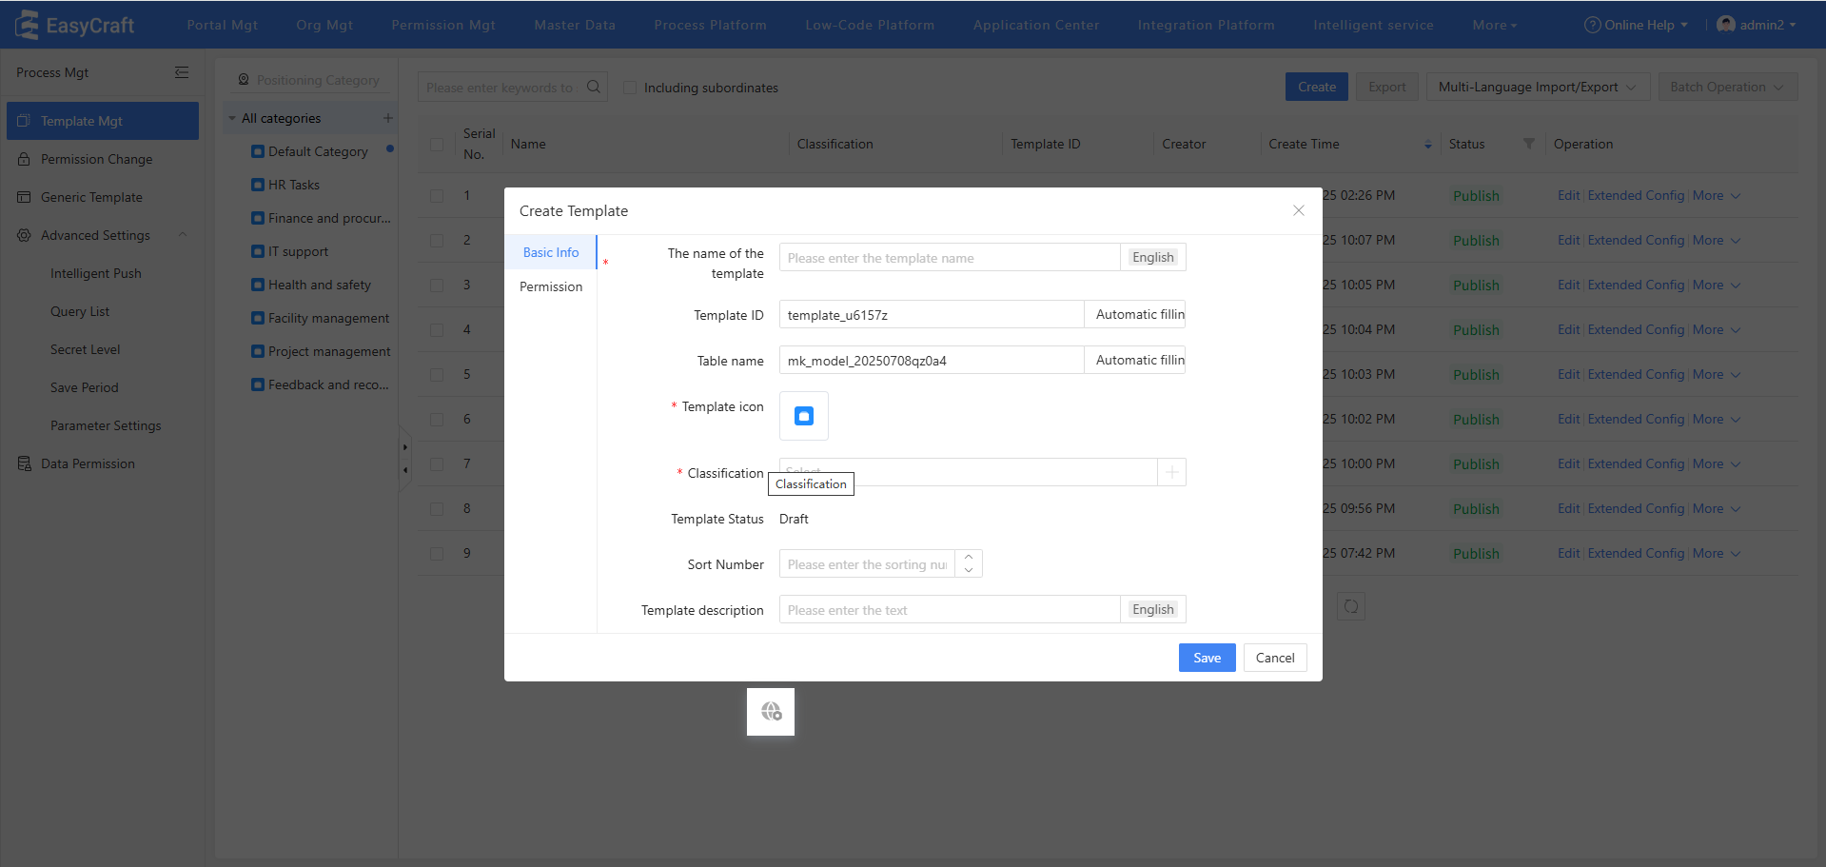Click the refresh icon below the table
Screen dimensions: 1826x867
coord(1351,606)
